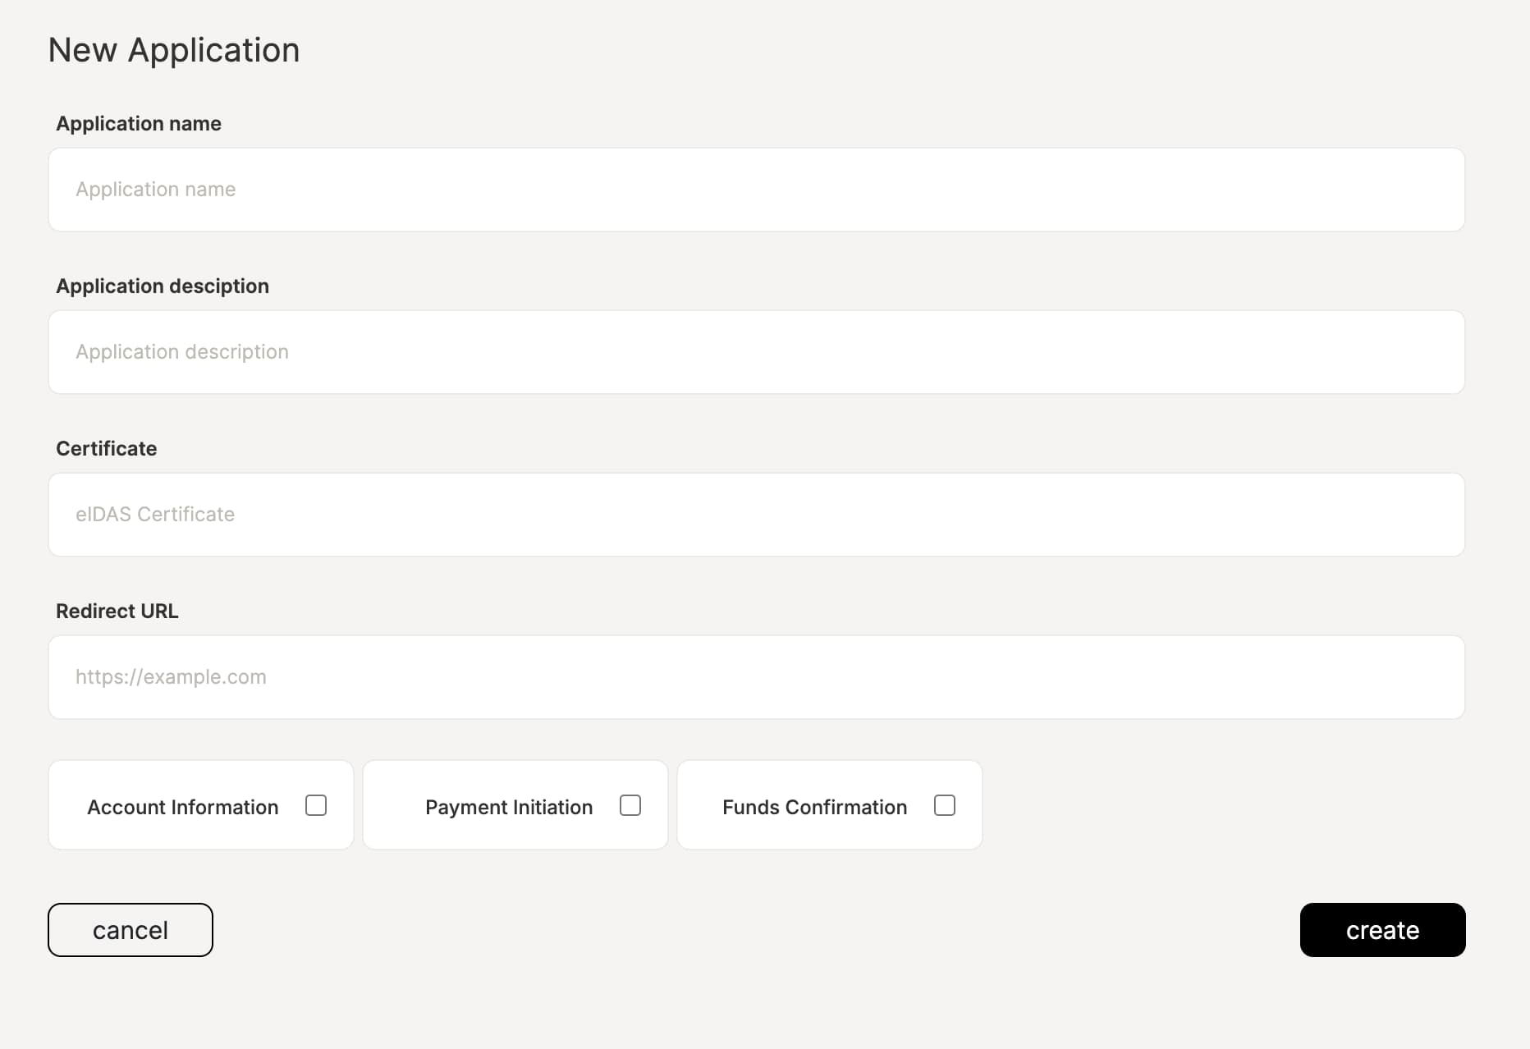
Task: Click the eIDAS Certificate placeholder text
Action: coord(155,514)
